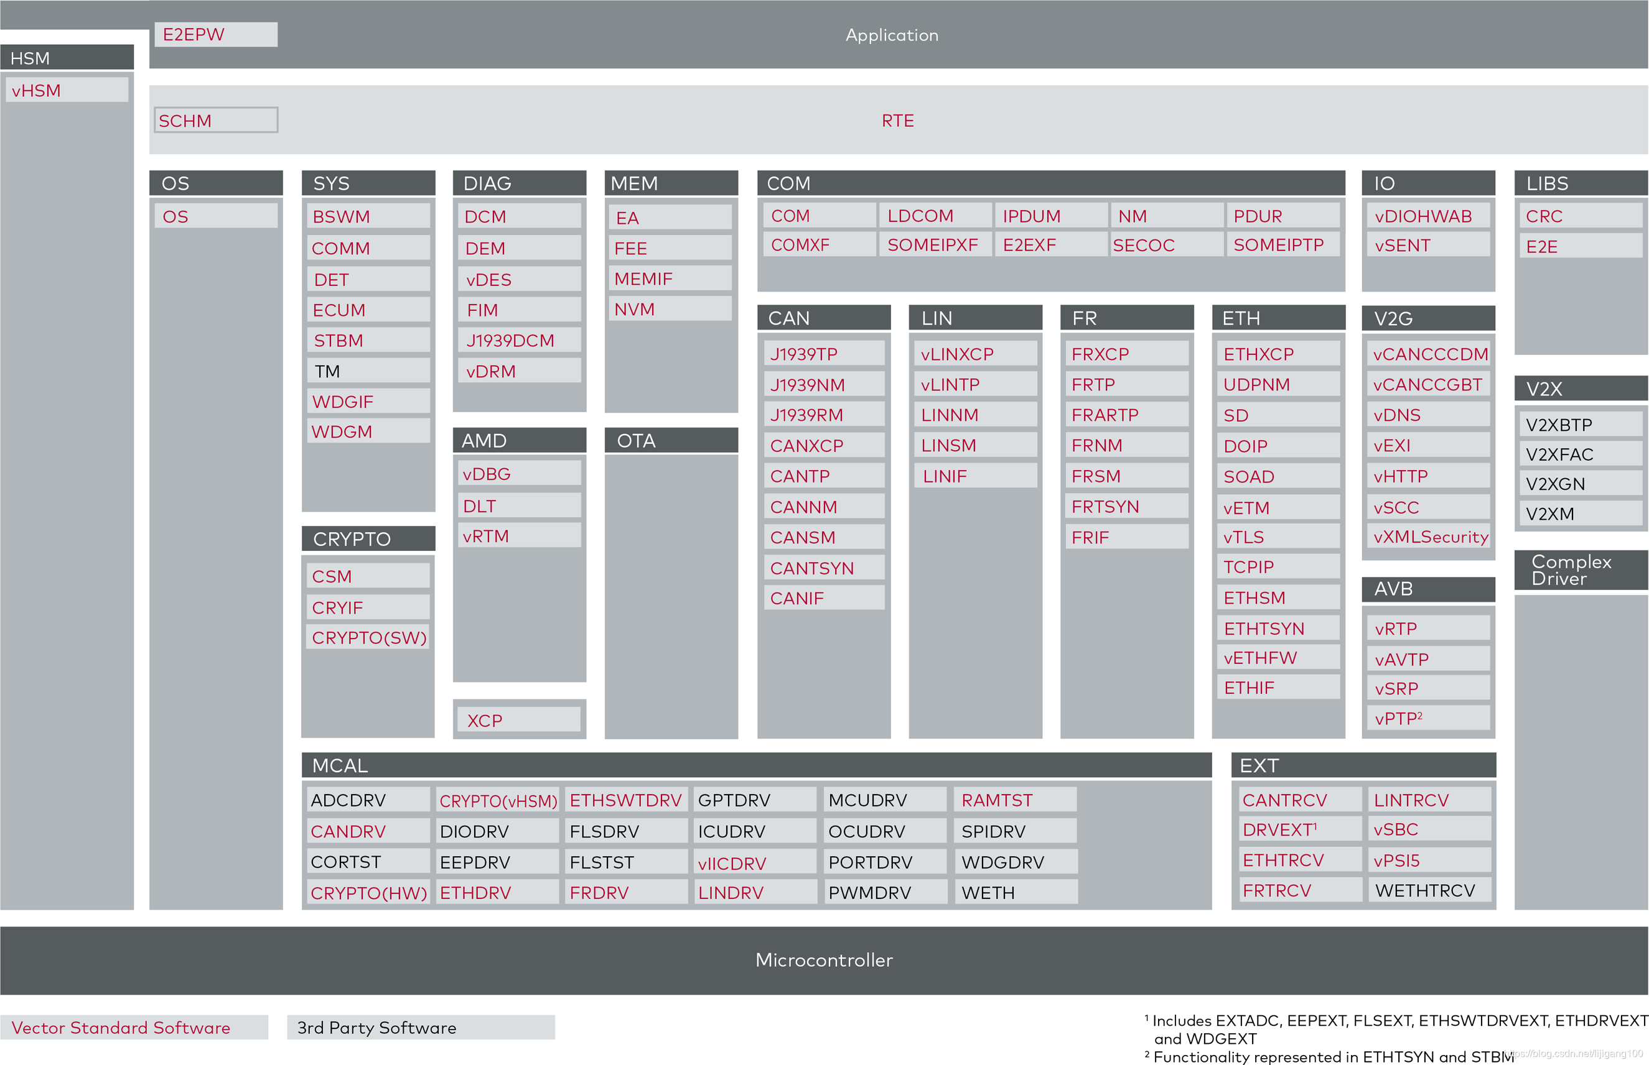This screenshot has height=1065, width=1649.
Task: Open the CRYPTO(SW) module block
Action: (x=367, y=638)
